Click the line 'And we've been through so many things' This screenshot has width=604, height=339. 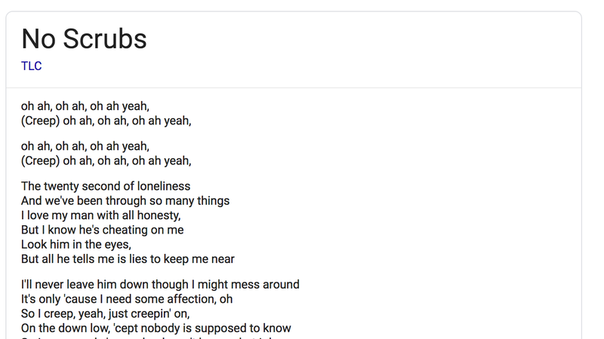click(x=125, y=200)
